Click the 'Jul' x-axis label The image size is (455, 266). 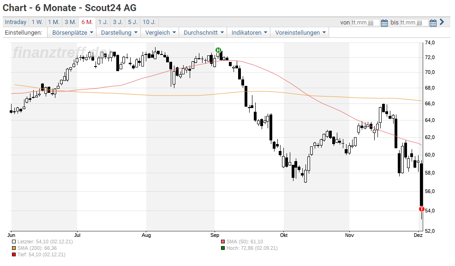[77, 235]
